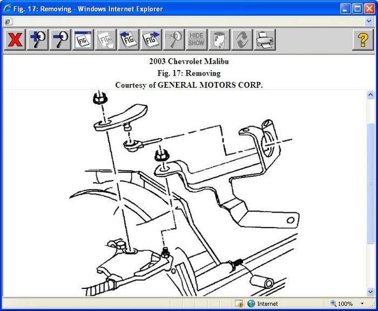Click the address bar input field
This screenshot has width=378, height=311.
[188, 22]
